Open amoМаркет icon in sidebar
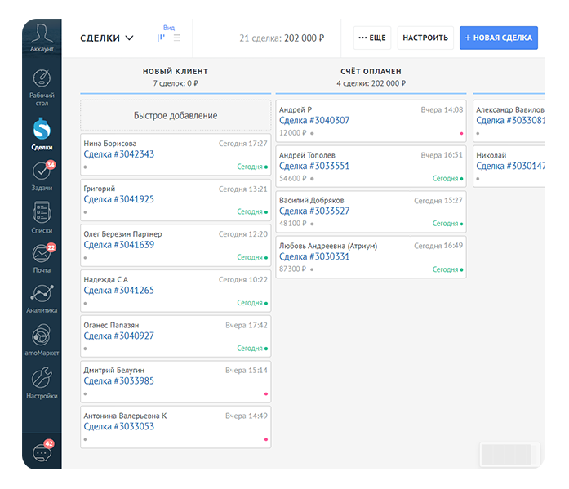 coord(42,339)
